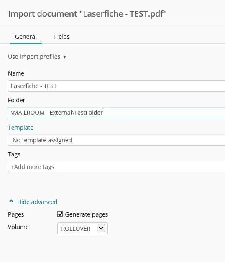Expand the Use import profiles menu
The height and width of the screenshot is (262, 225).
coord(37,57)
